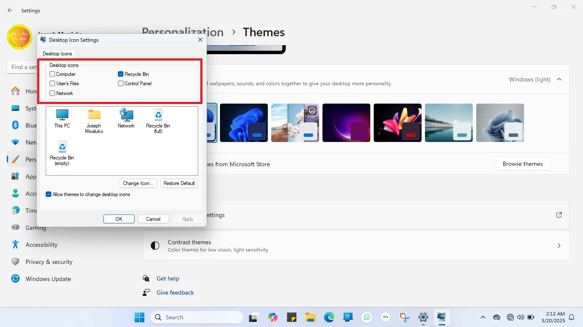Go back with the Settings back arrow
This screenshot has height=327, width=583.
point(10,10)
